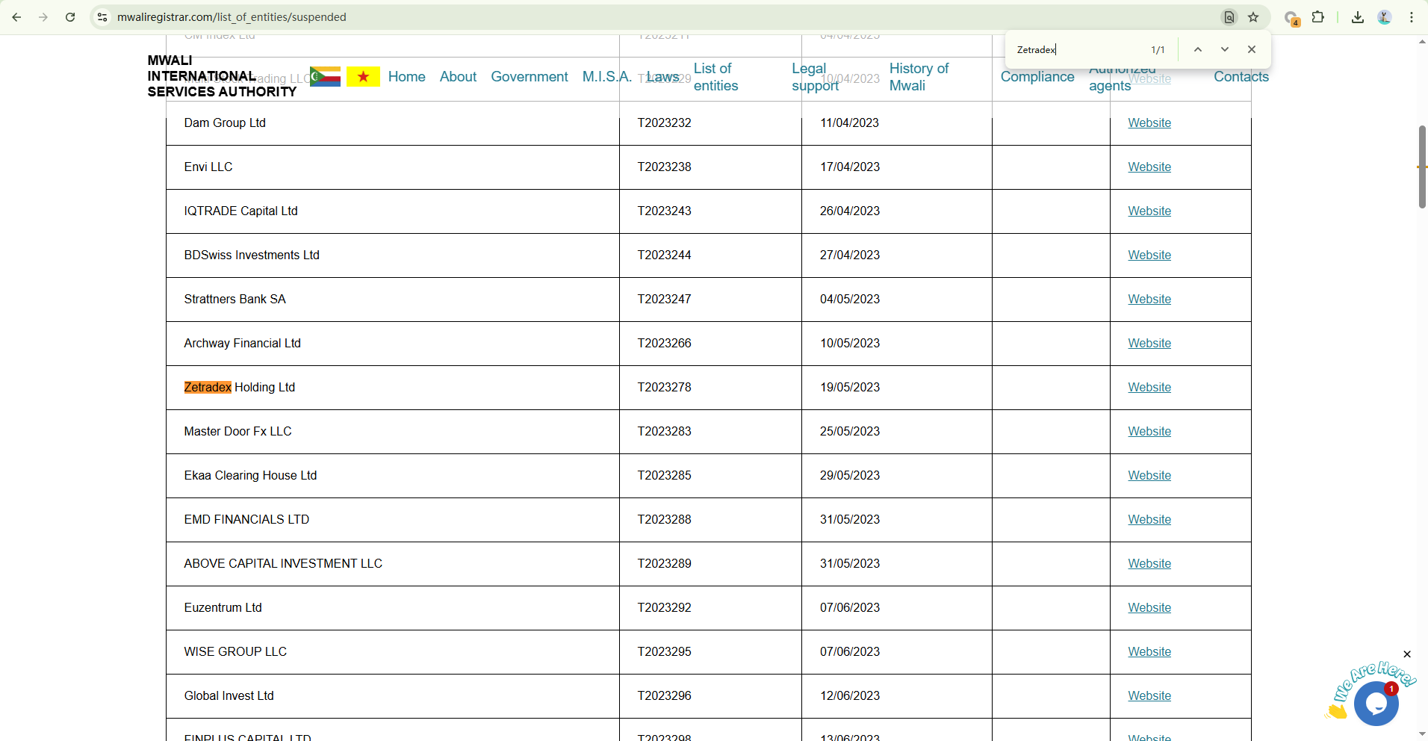Screen dimensions: 1428x741
Task: Click the page vertical scrollbar thumb
Action: pyautogui.click(x=1422, y=167)
